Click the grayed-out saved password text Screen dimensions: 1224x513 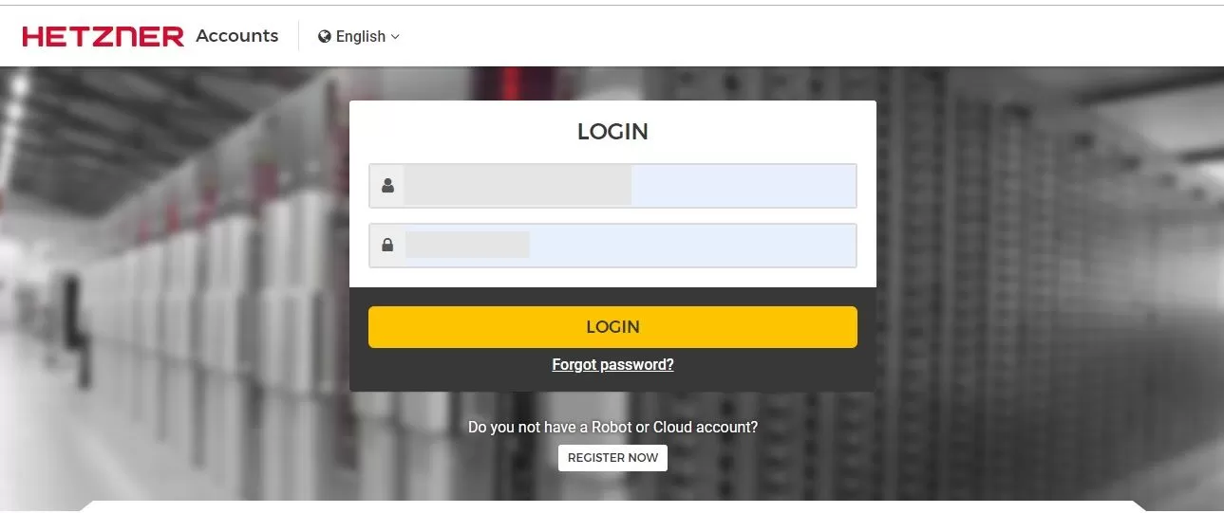click(x=467, y=245)
